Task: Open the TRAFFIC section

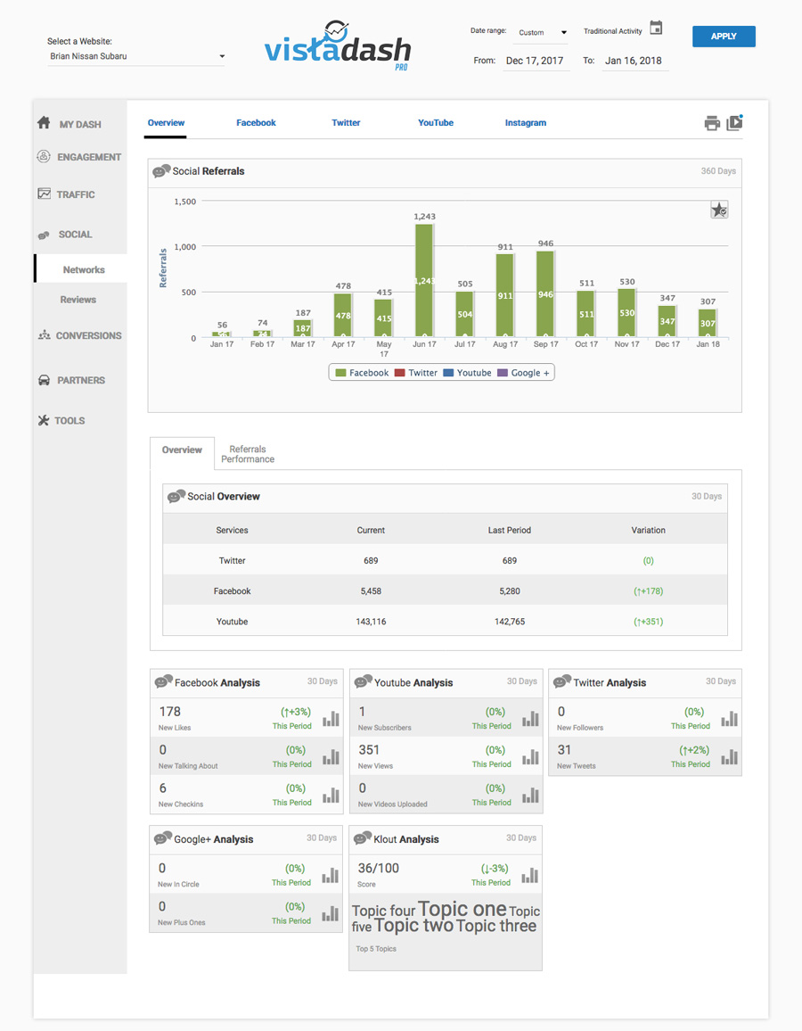Action: point(76,194)
